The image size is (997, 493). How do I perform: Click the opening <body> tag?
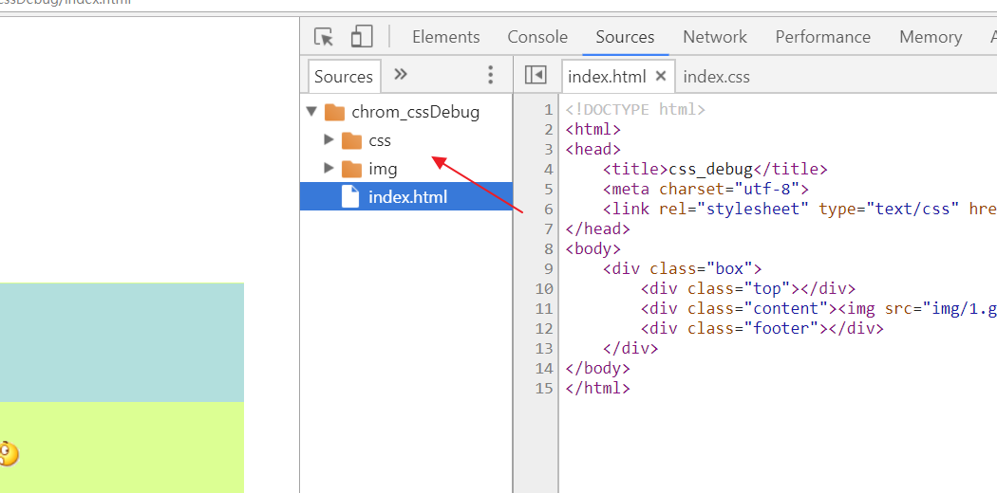pyautogui.click(x=593, y=248)
